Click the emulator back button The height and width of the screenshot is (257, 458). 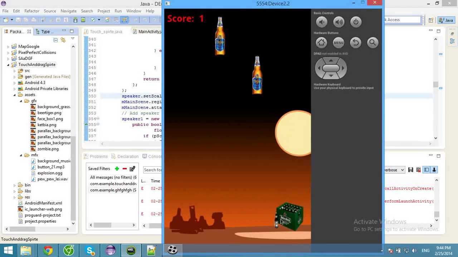coord(356,43)
